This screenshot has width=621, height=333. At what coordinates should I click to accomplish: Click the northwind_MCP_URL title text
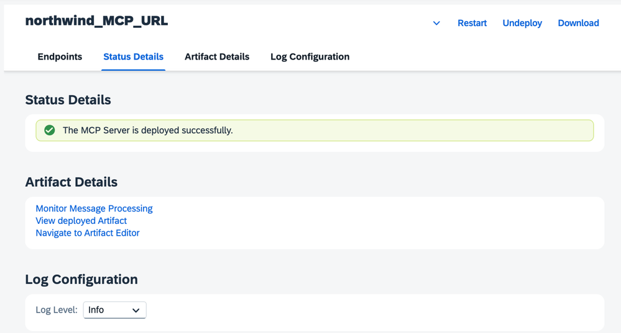click(x=96, y=20)
